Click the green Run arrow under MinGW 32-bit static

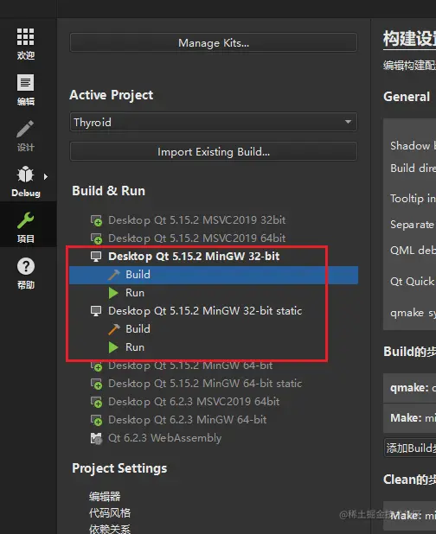coord(113,347)
